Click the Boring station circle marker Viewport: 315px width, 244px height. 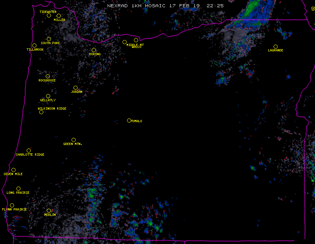tap(94, 50)
